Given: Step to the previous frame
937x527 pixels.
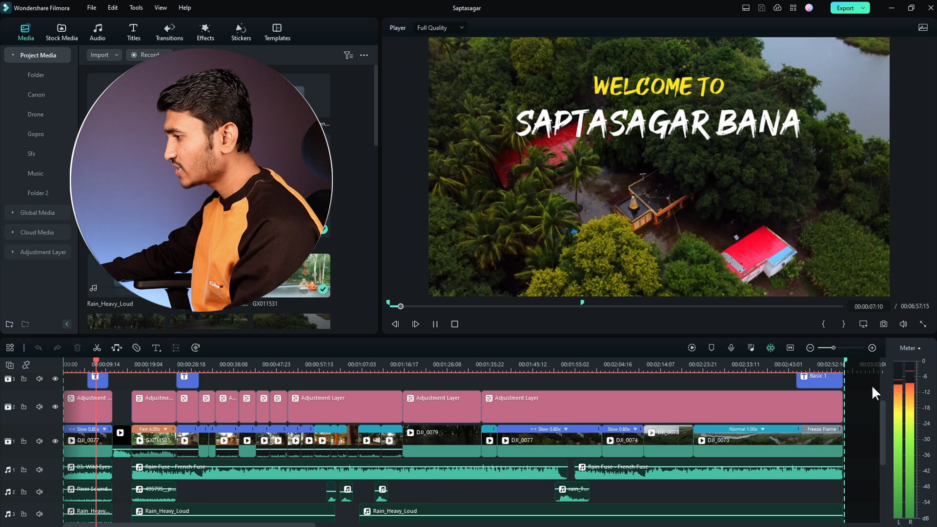Looking at the screenshot, I should [395, 324].
